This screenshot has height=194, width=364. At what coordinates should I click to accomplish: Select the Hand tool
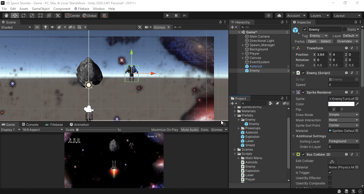[x=6, y=15]
